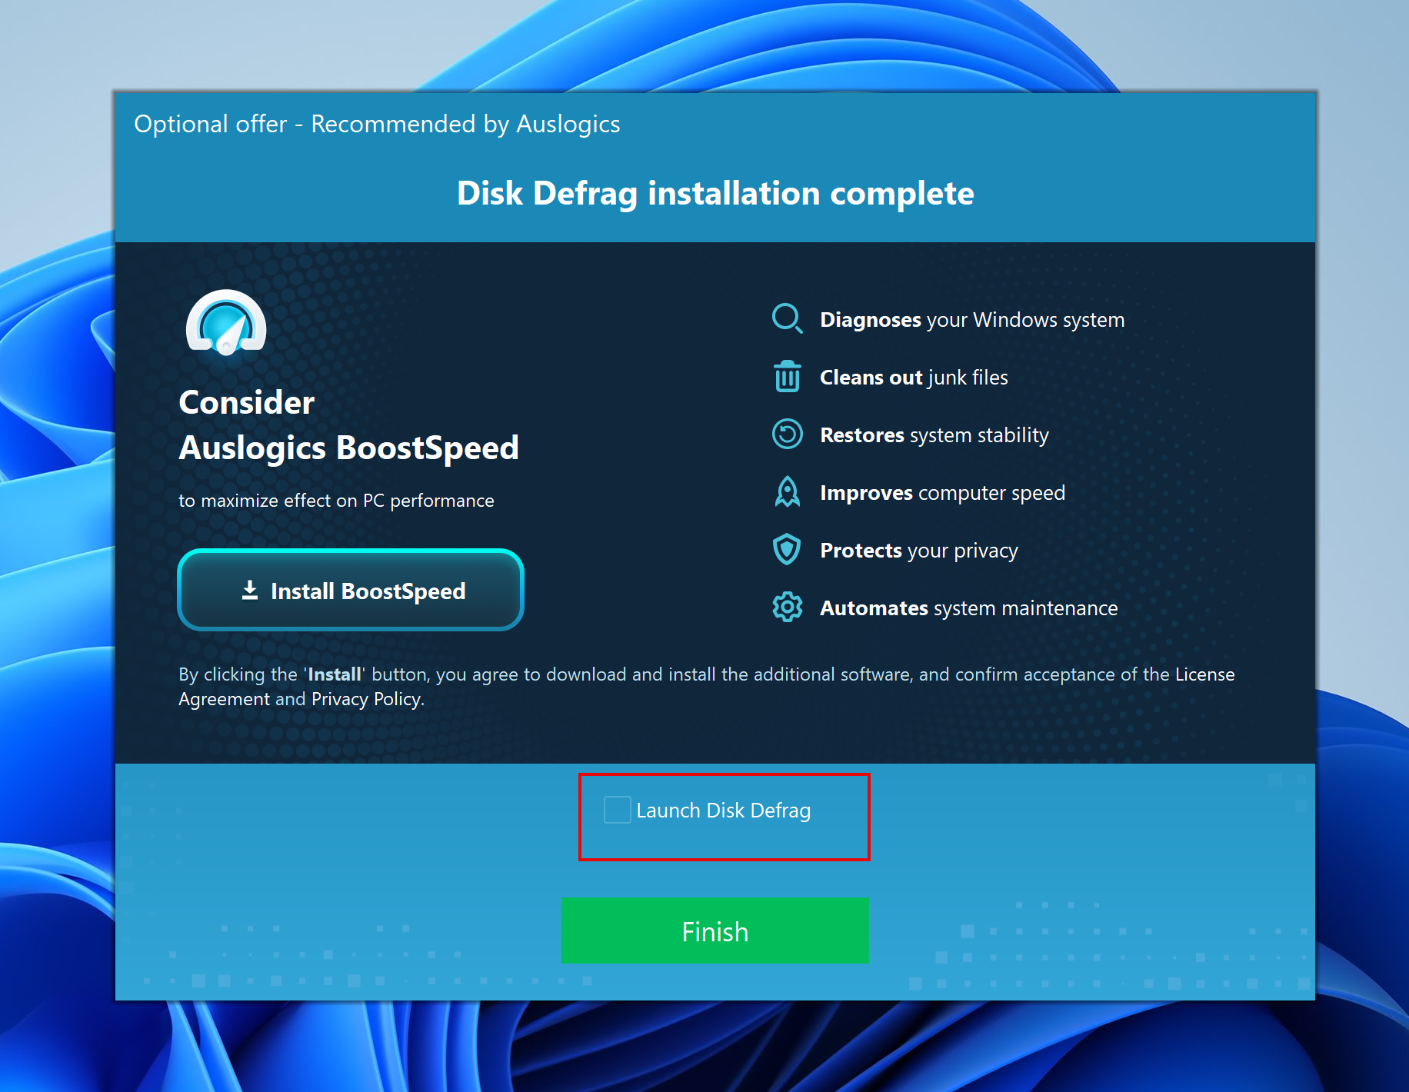Select the 'Automates system maintenance' feature text
The width and height of the screenshot is (1409, 1092).
coord(968,608)
